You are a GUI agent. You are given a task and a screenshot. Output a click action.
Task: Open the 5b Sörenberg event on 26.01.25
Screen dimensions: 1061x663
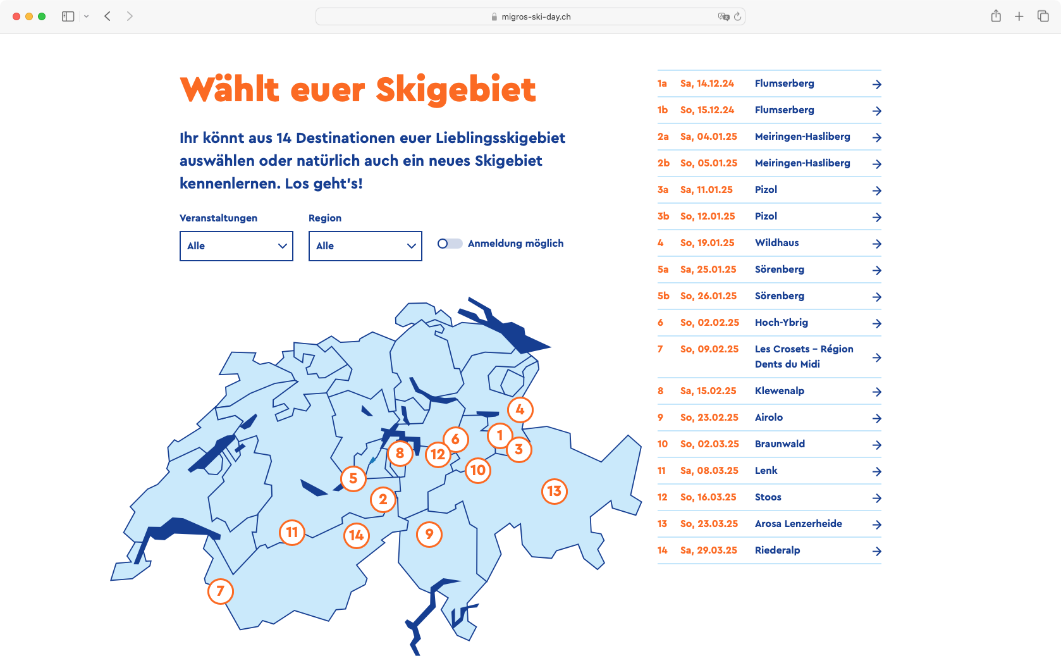770,296
